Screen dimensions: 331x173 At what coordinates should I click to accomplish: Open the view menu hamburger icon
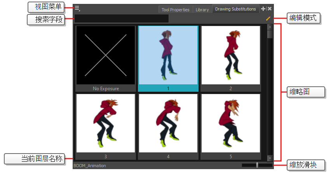point(77,8)
